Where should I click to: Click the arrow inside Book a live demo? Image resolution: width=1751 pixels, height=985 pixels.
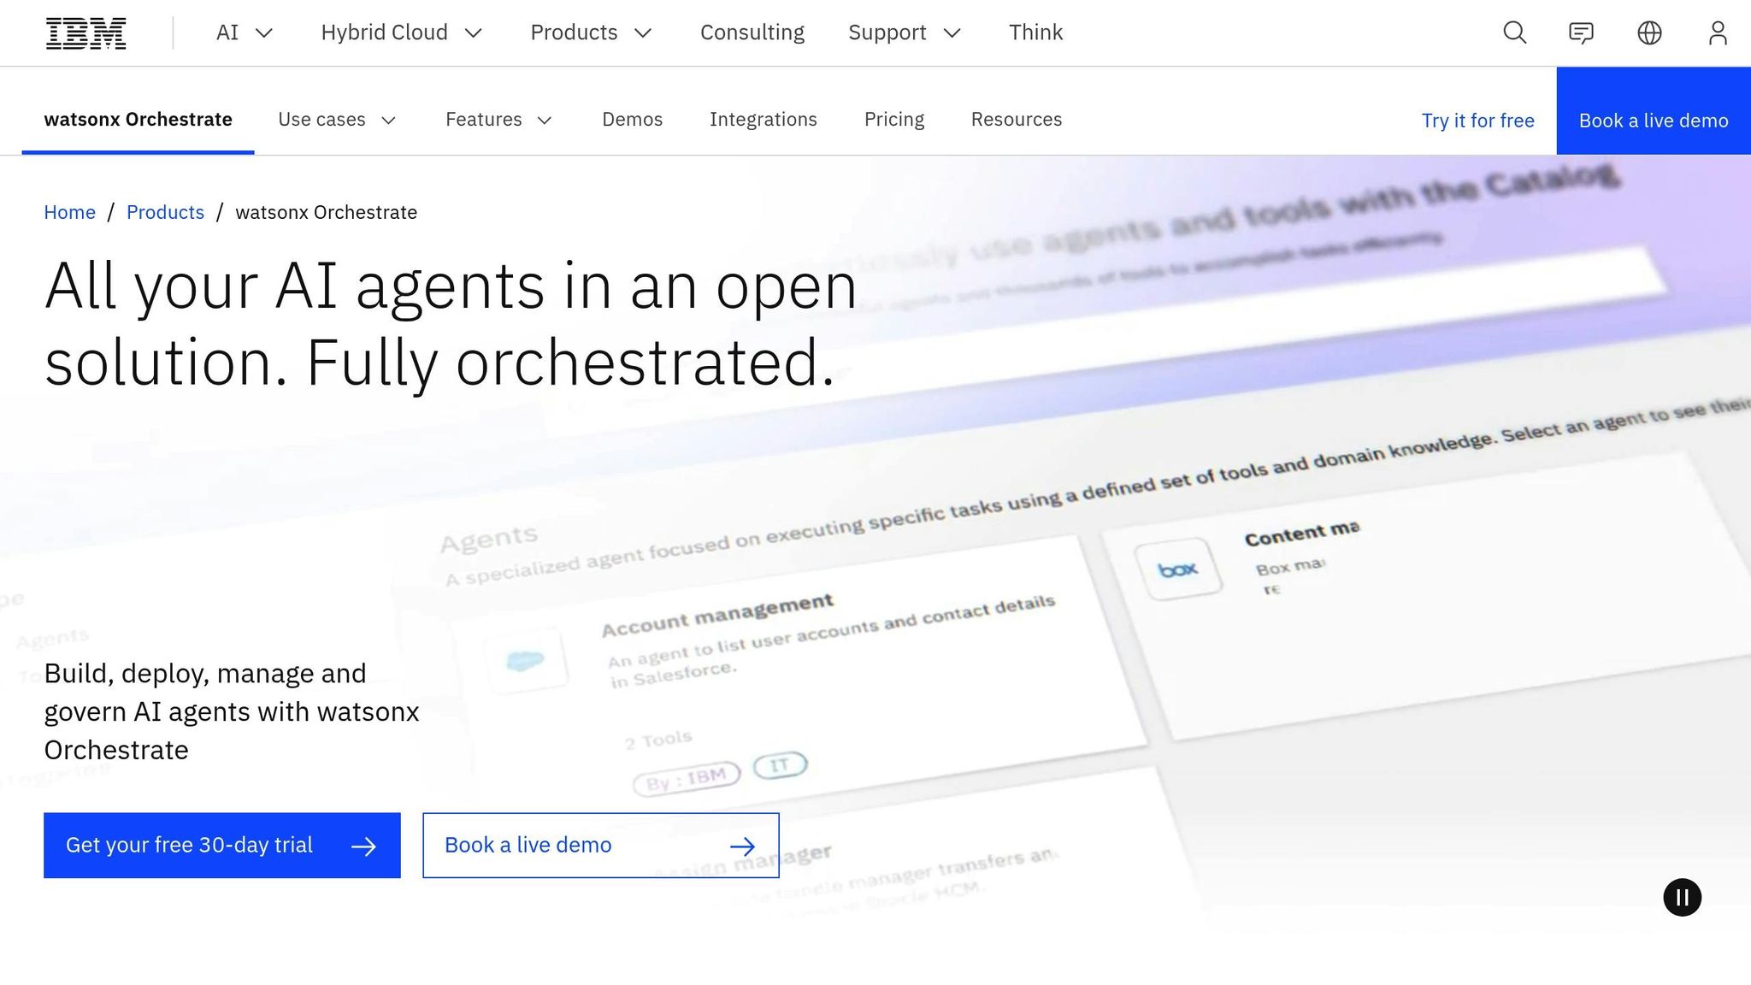[742, 845]
